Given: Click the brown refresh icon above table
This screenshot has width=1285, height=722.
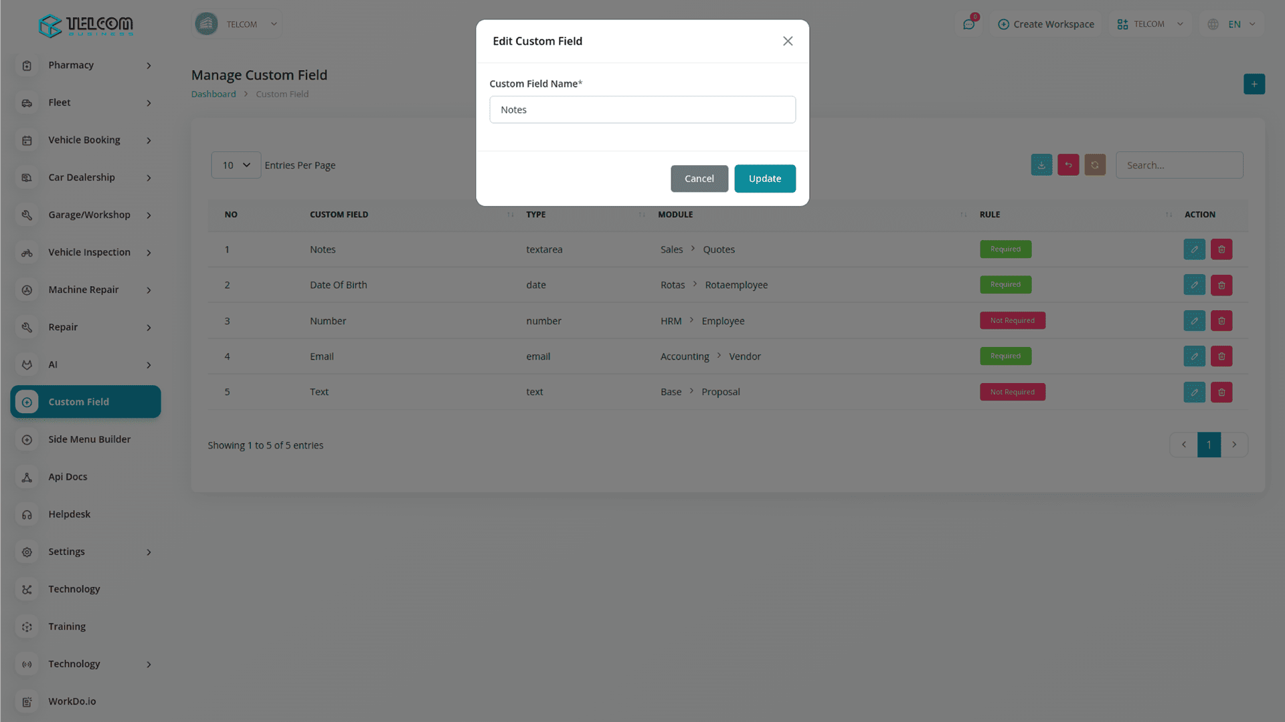Looking at the screenshot, I should pyautogui.click(x=1095, y=165).
